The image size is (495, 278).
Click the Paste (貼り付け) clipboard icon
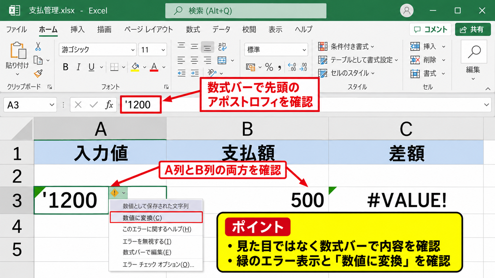18,50
